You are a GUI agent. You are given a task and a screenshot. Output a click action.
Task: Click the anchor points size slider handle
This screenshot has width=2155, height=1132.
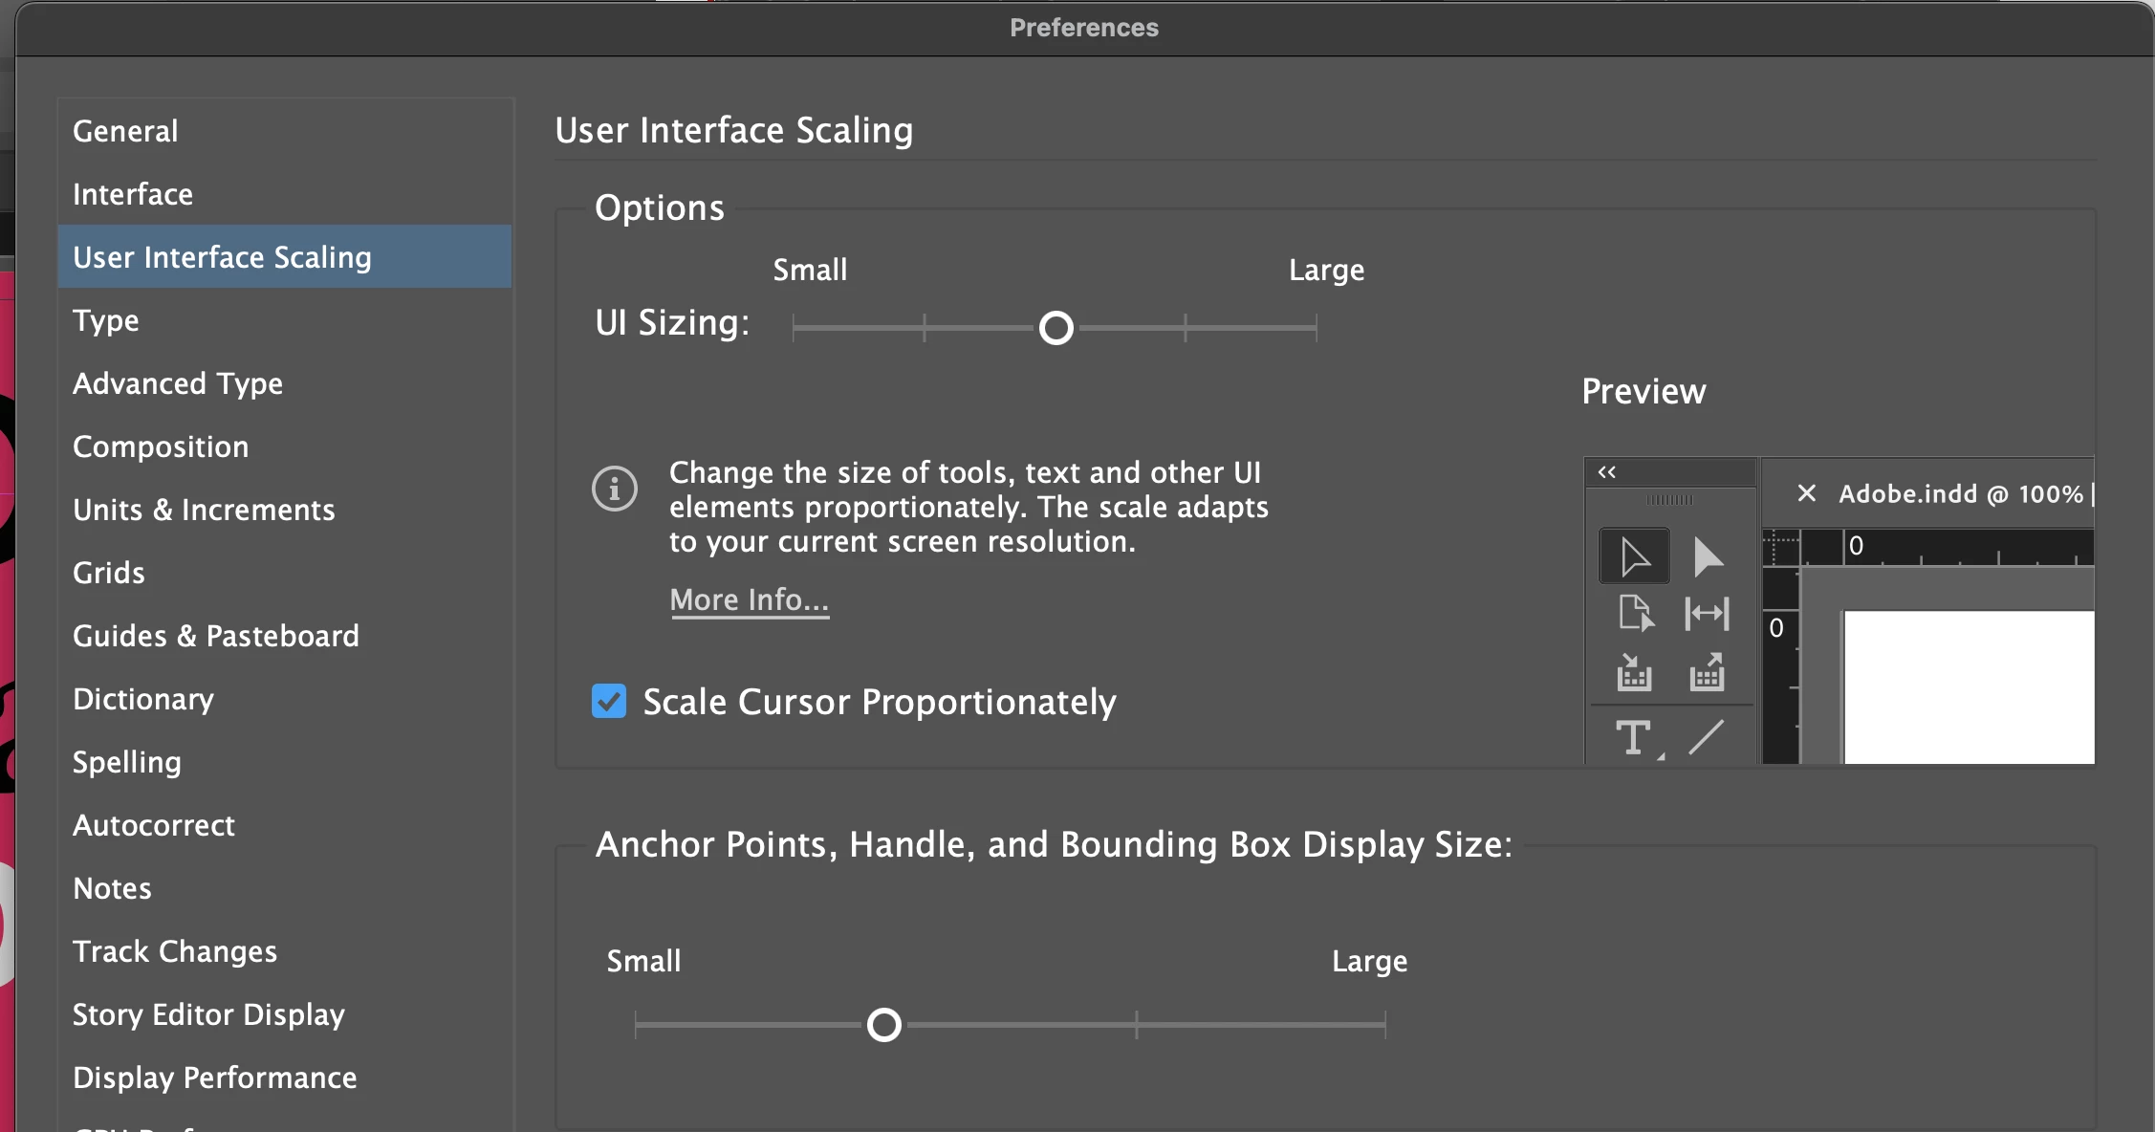coord(884,1025)
